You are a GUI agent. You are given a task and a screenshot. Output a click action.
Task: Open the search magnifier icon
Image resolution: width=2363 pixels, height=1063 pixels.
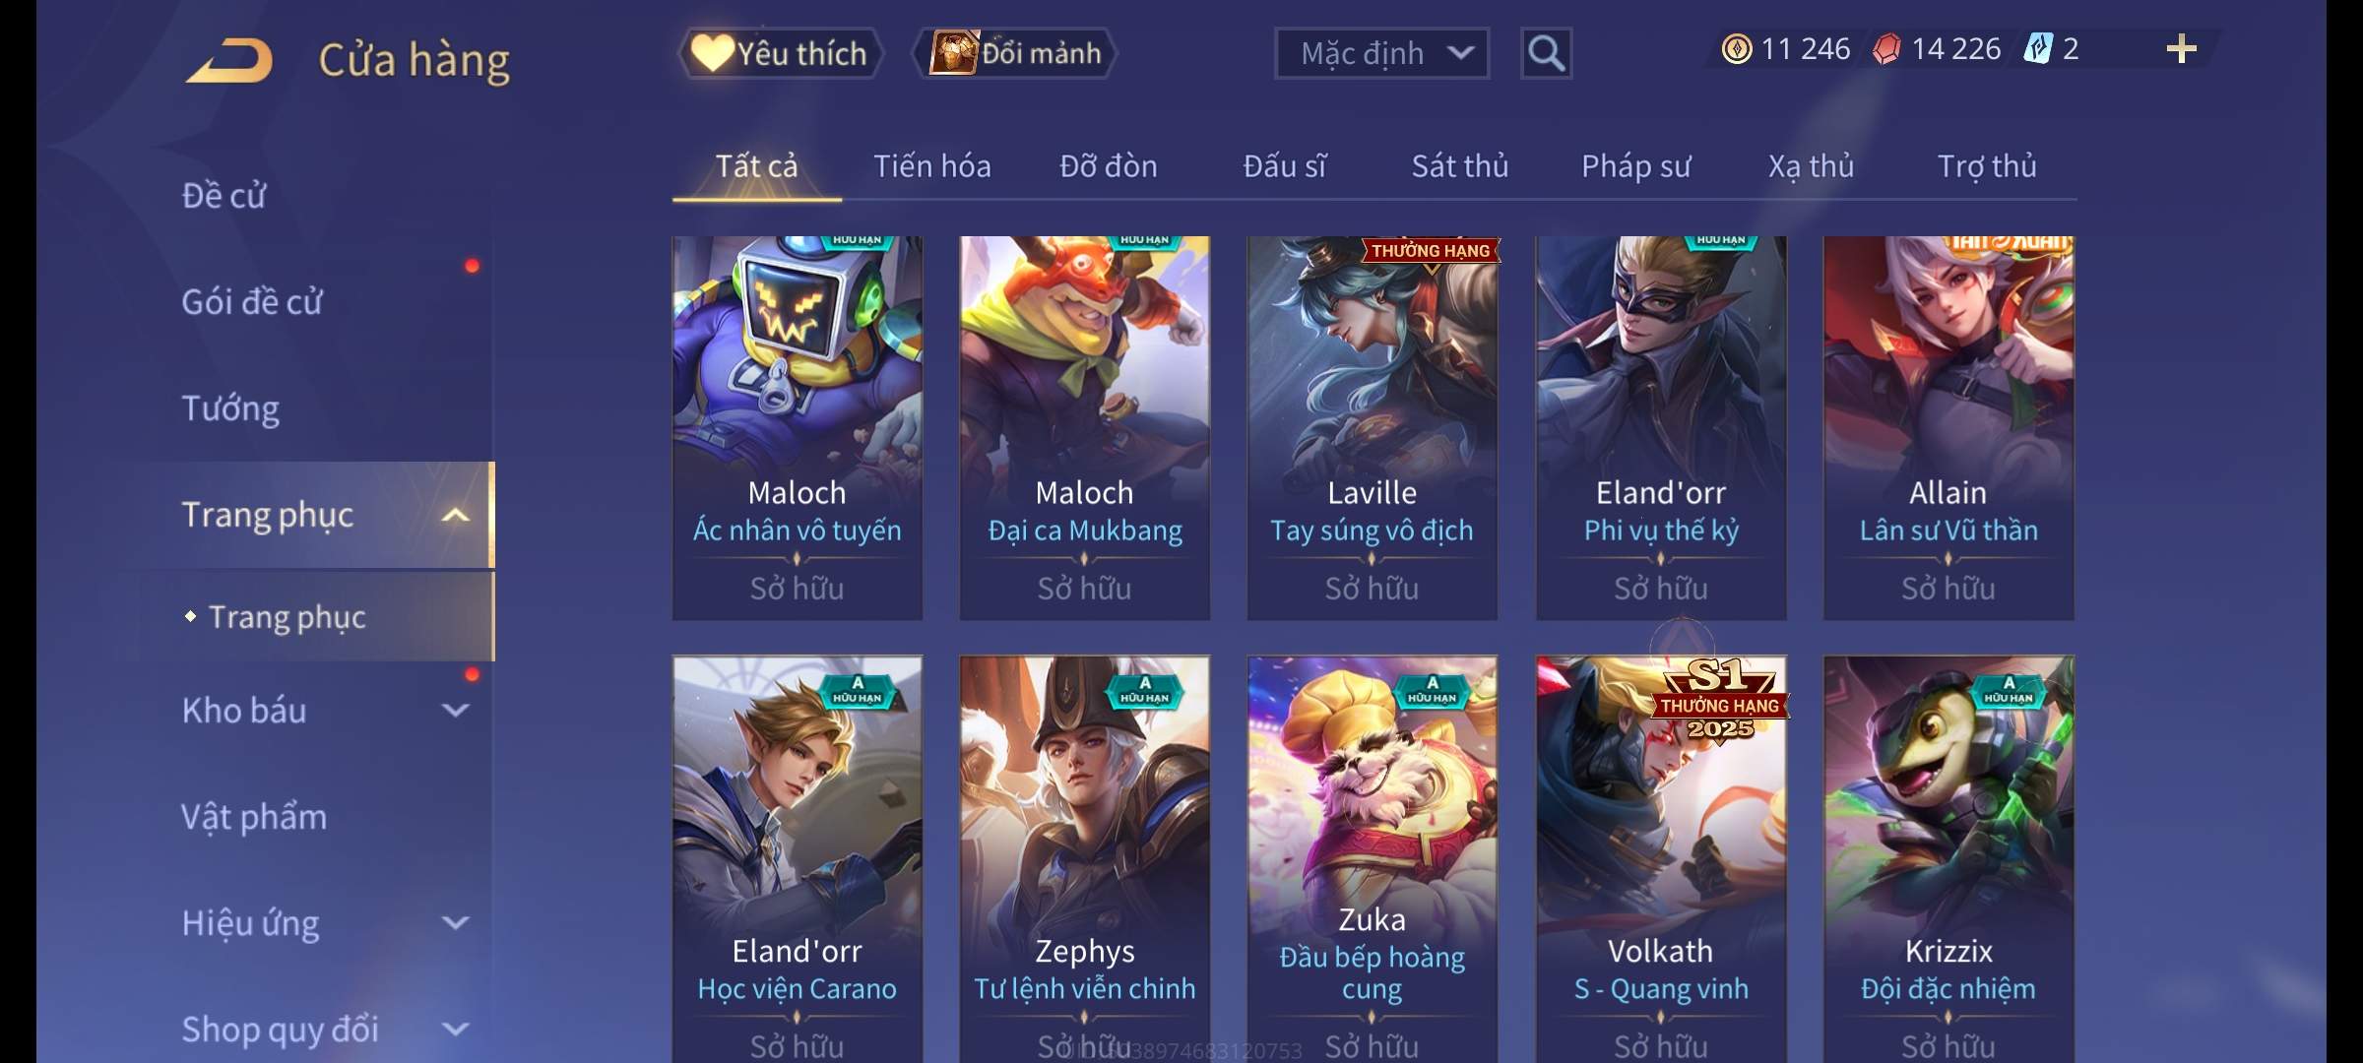coord(1546,53)
